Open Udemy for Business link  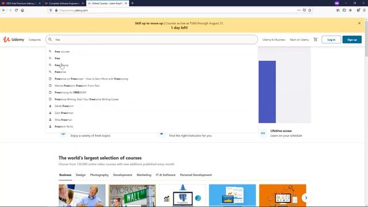(274, 40)
